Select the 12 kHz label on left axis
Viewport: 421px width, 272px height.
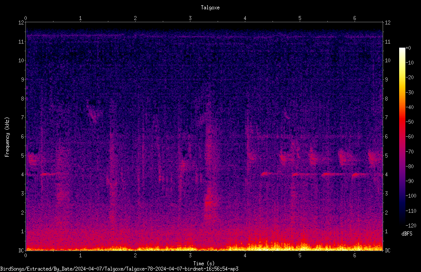tap(21, 23)
